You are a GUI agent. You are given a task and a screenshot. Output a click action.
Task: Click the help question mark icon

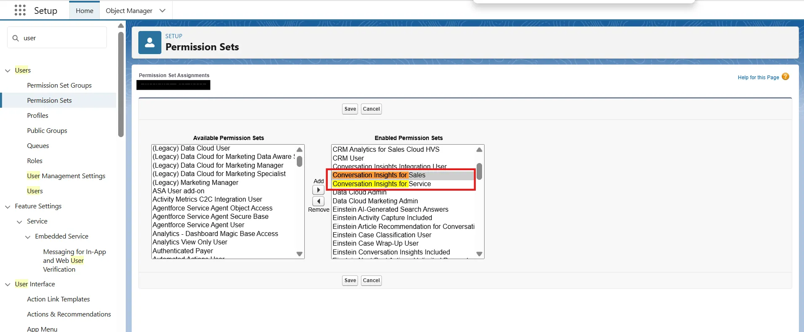(x=785, y=77)
